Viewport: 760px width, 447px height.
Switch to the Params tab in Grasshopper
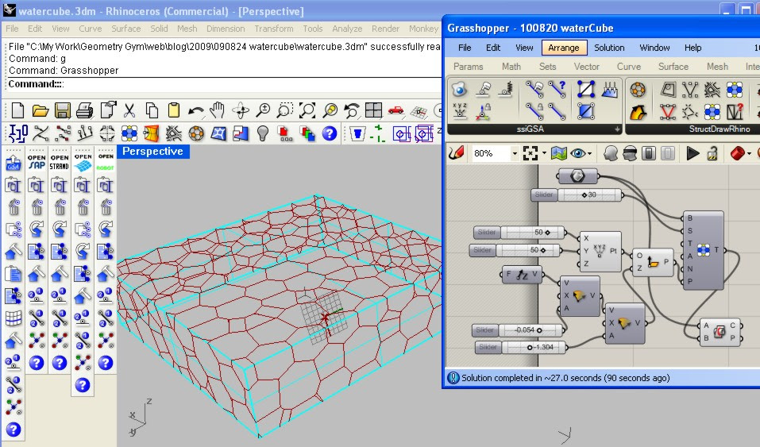[x=469, y=67]
